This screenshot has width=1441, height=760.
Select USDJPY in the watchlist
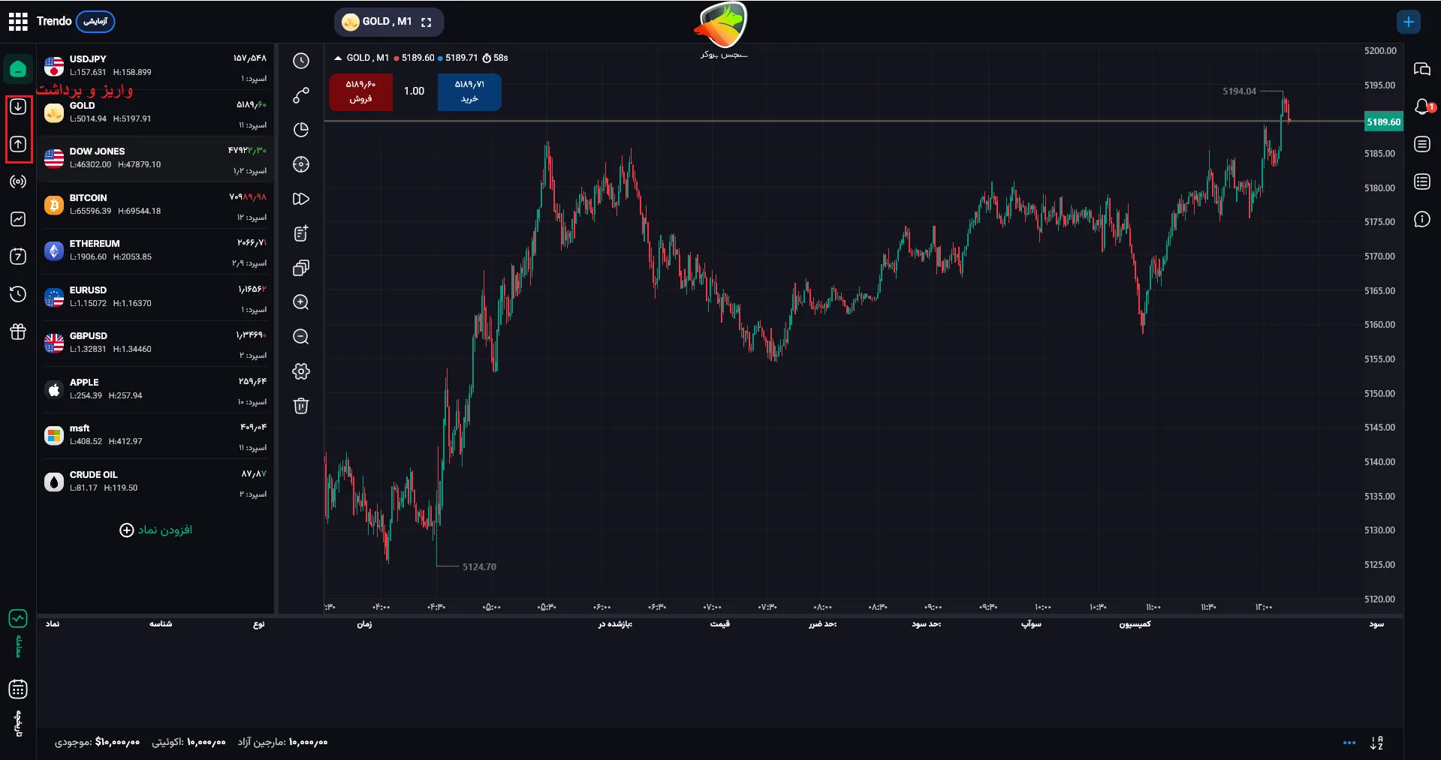(x=155, y=67)
